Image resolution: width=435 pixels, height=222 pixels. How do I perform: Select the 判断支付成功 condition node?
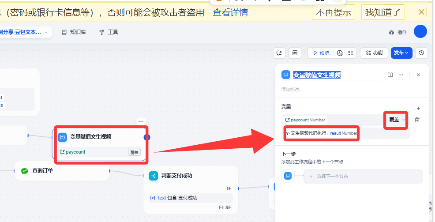tap(191, 190)
